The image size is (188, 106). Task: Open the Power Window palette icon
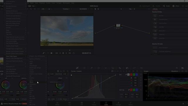(x=99, y=68)
